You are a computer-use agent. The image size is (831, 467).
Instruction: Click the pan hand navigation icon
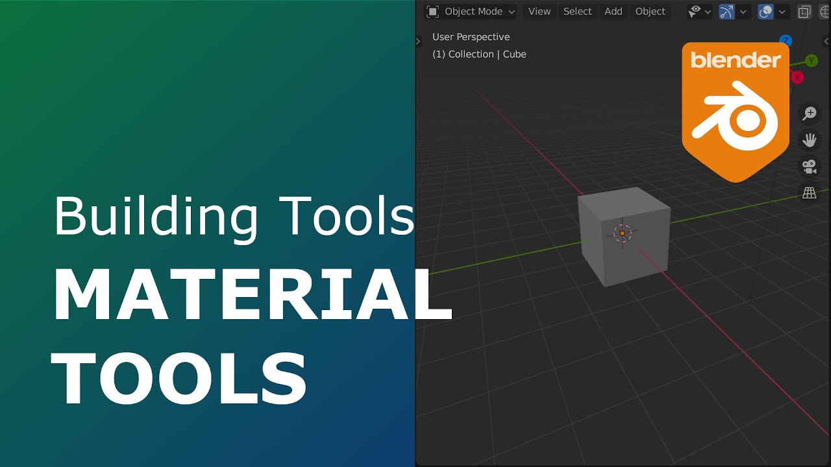tap(810, 139)
